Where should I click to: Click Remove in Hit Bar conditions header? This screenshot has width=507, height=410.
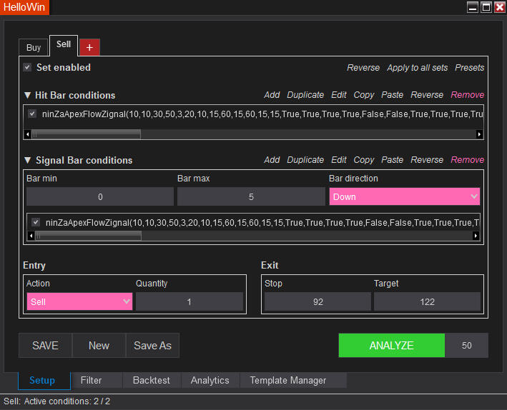467,95
